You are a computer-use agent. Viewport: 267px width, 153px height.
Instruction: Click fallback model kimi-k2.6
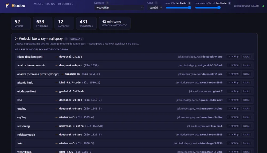(217, 126)
